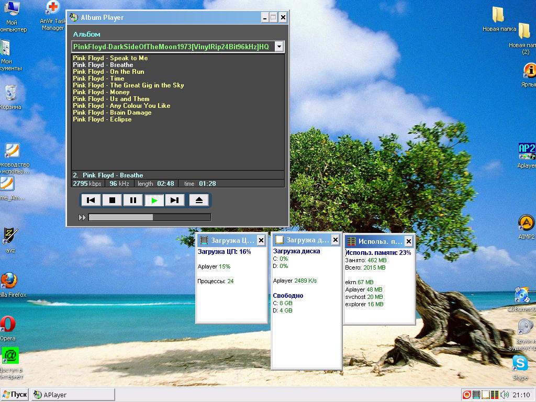Skip to next track in Album Player
Image resolution: width=536 pixels, height=402 pixels.
(x=175, y=200)
